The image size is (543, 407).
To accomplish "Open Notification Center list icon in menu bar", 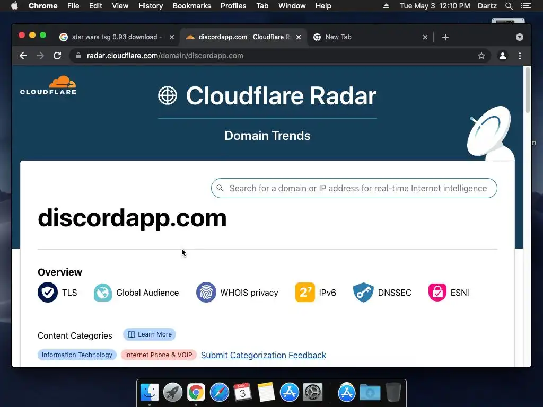I will pos(526,6).
